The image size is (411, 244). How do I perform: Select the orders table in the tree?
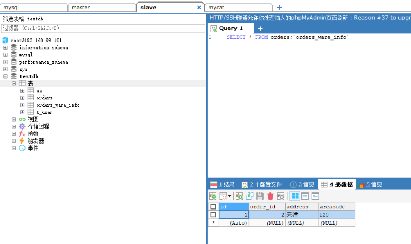[45, 98]
